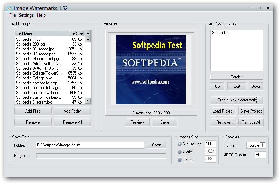Viewport: 280px width, 184px height.
Task: Click the Preview button below the image
Action: 137,122
